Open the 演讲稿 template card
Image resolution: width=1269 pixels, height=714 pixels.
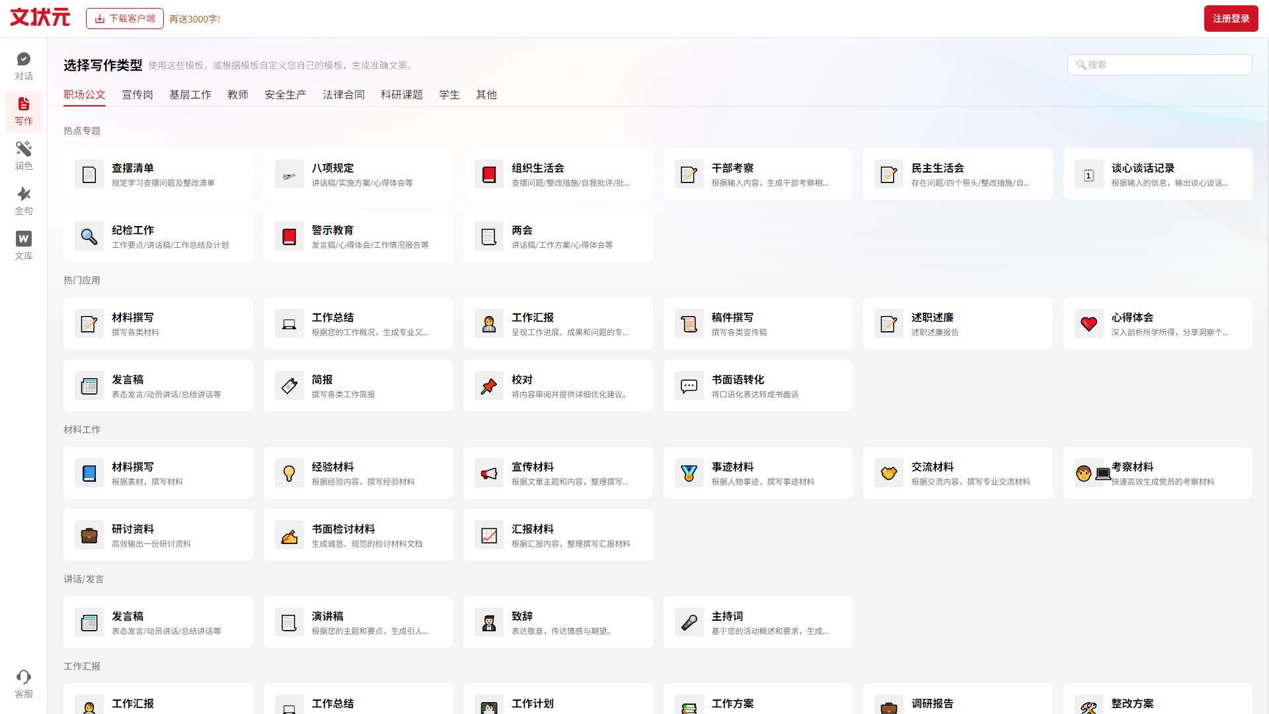coord(358,623)
